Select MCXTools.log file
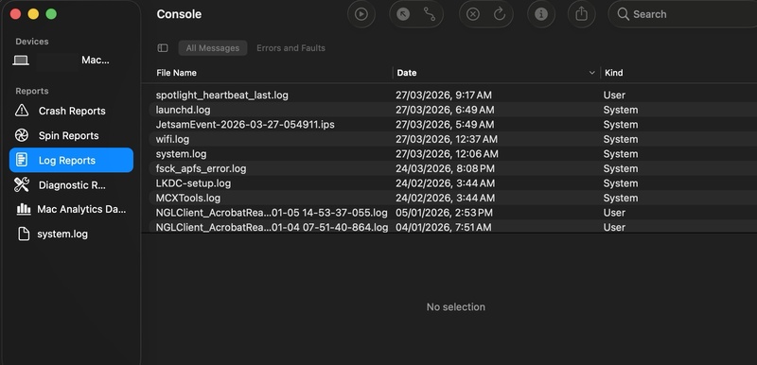757x365 pixels. coord(187,199)
